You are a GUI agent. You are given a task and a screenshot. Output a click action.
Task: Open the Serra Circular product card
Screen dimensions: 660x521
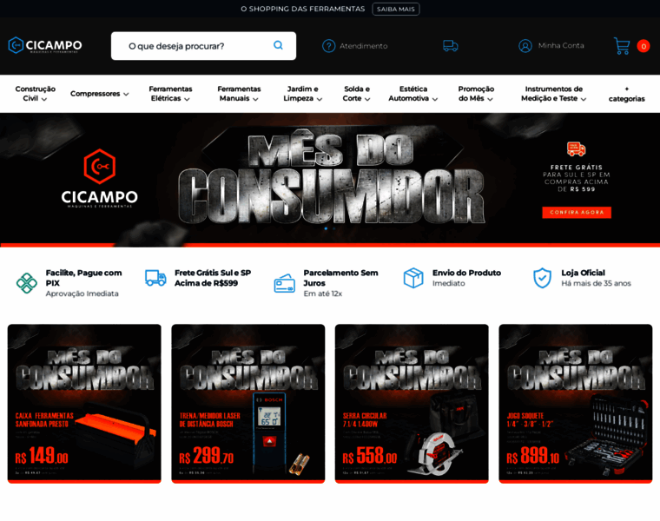tap(412, 403)
